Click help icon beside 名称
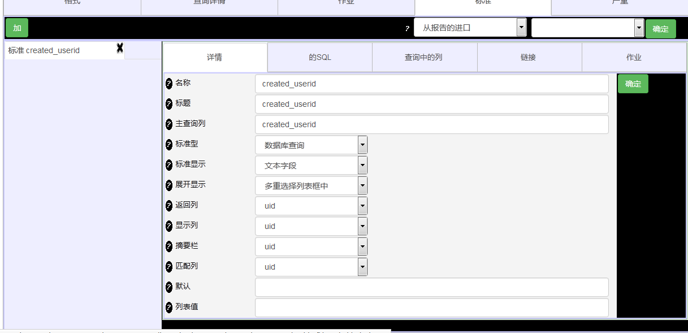Screen dimensions: 688x333 click(x=168, y=84)
